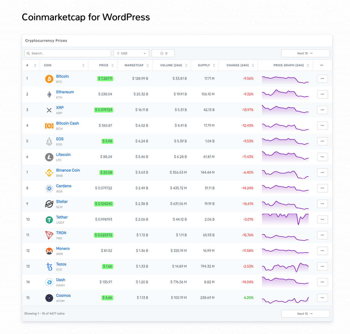Sort by the # rank column

pyautogui.click(x=31, y=65)
